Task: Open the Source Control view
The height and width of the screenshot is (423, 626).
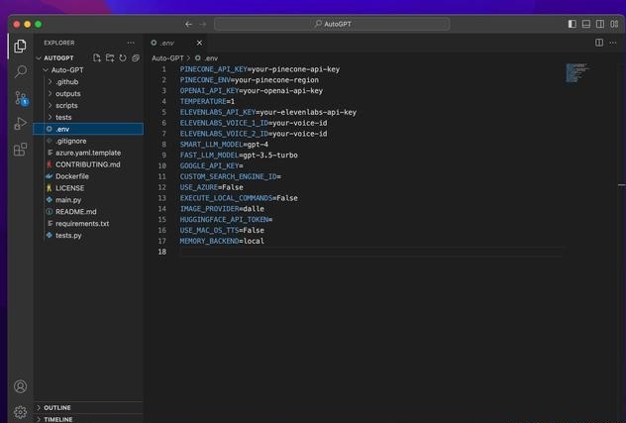Action: coord(20,98)
